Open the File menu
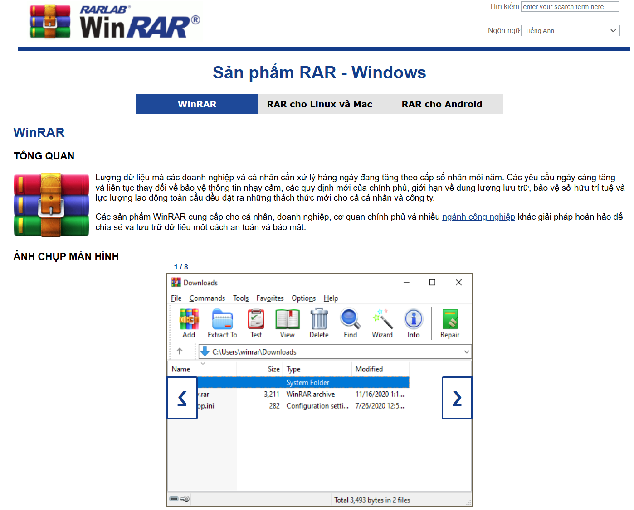Viewport: 634px width, 510px height. [x=176, y=298]
